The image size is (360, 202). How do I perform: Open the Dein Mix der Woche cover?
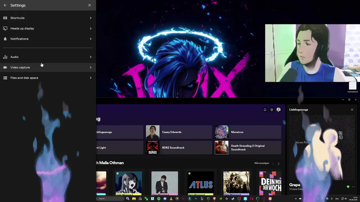(270, 183)
